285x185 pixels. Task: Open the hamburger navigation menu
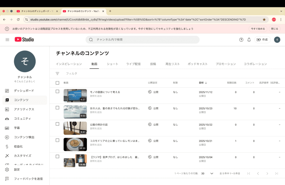coord(7,40)
